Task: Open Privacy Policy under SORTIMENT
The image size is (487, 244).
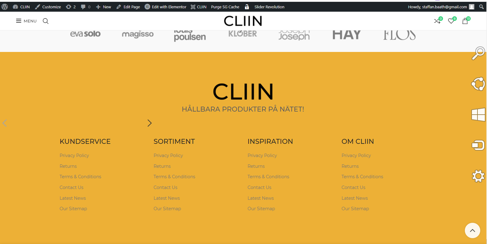Action: coord(168,155)
